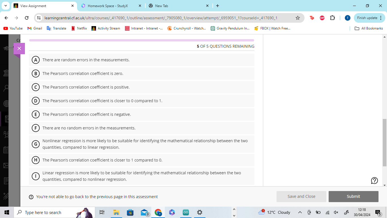387x218 pixels.
Task: Submit the assessment
Action: pyautogui.click(x=353, y=196)
